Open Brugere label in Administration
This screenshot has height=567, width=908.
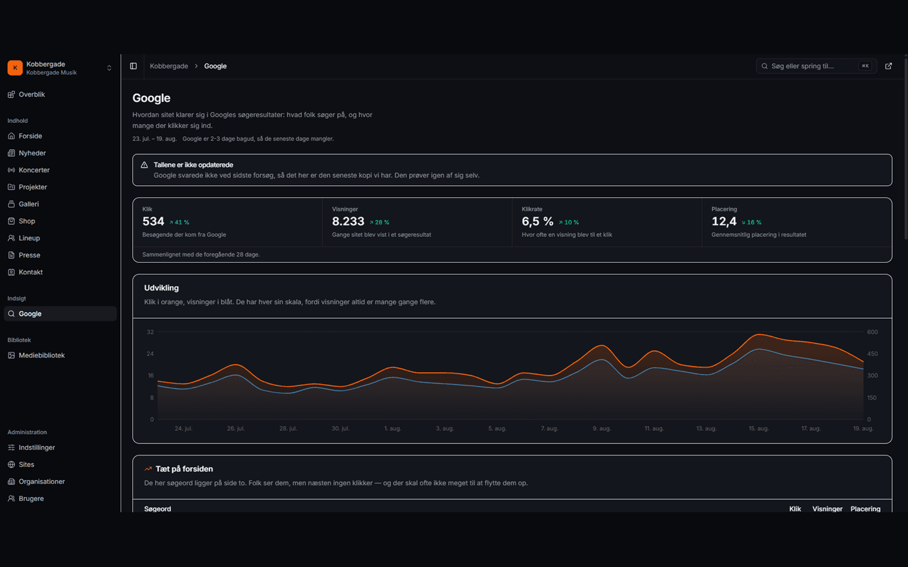click(x=31, y=498)
